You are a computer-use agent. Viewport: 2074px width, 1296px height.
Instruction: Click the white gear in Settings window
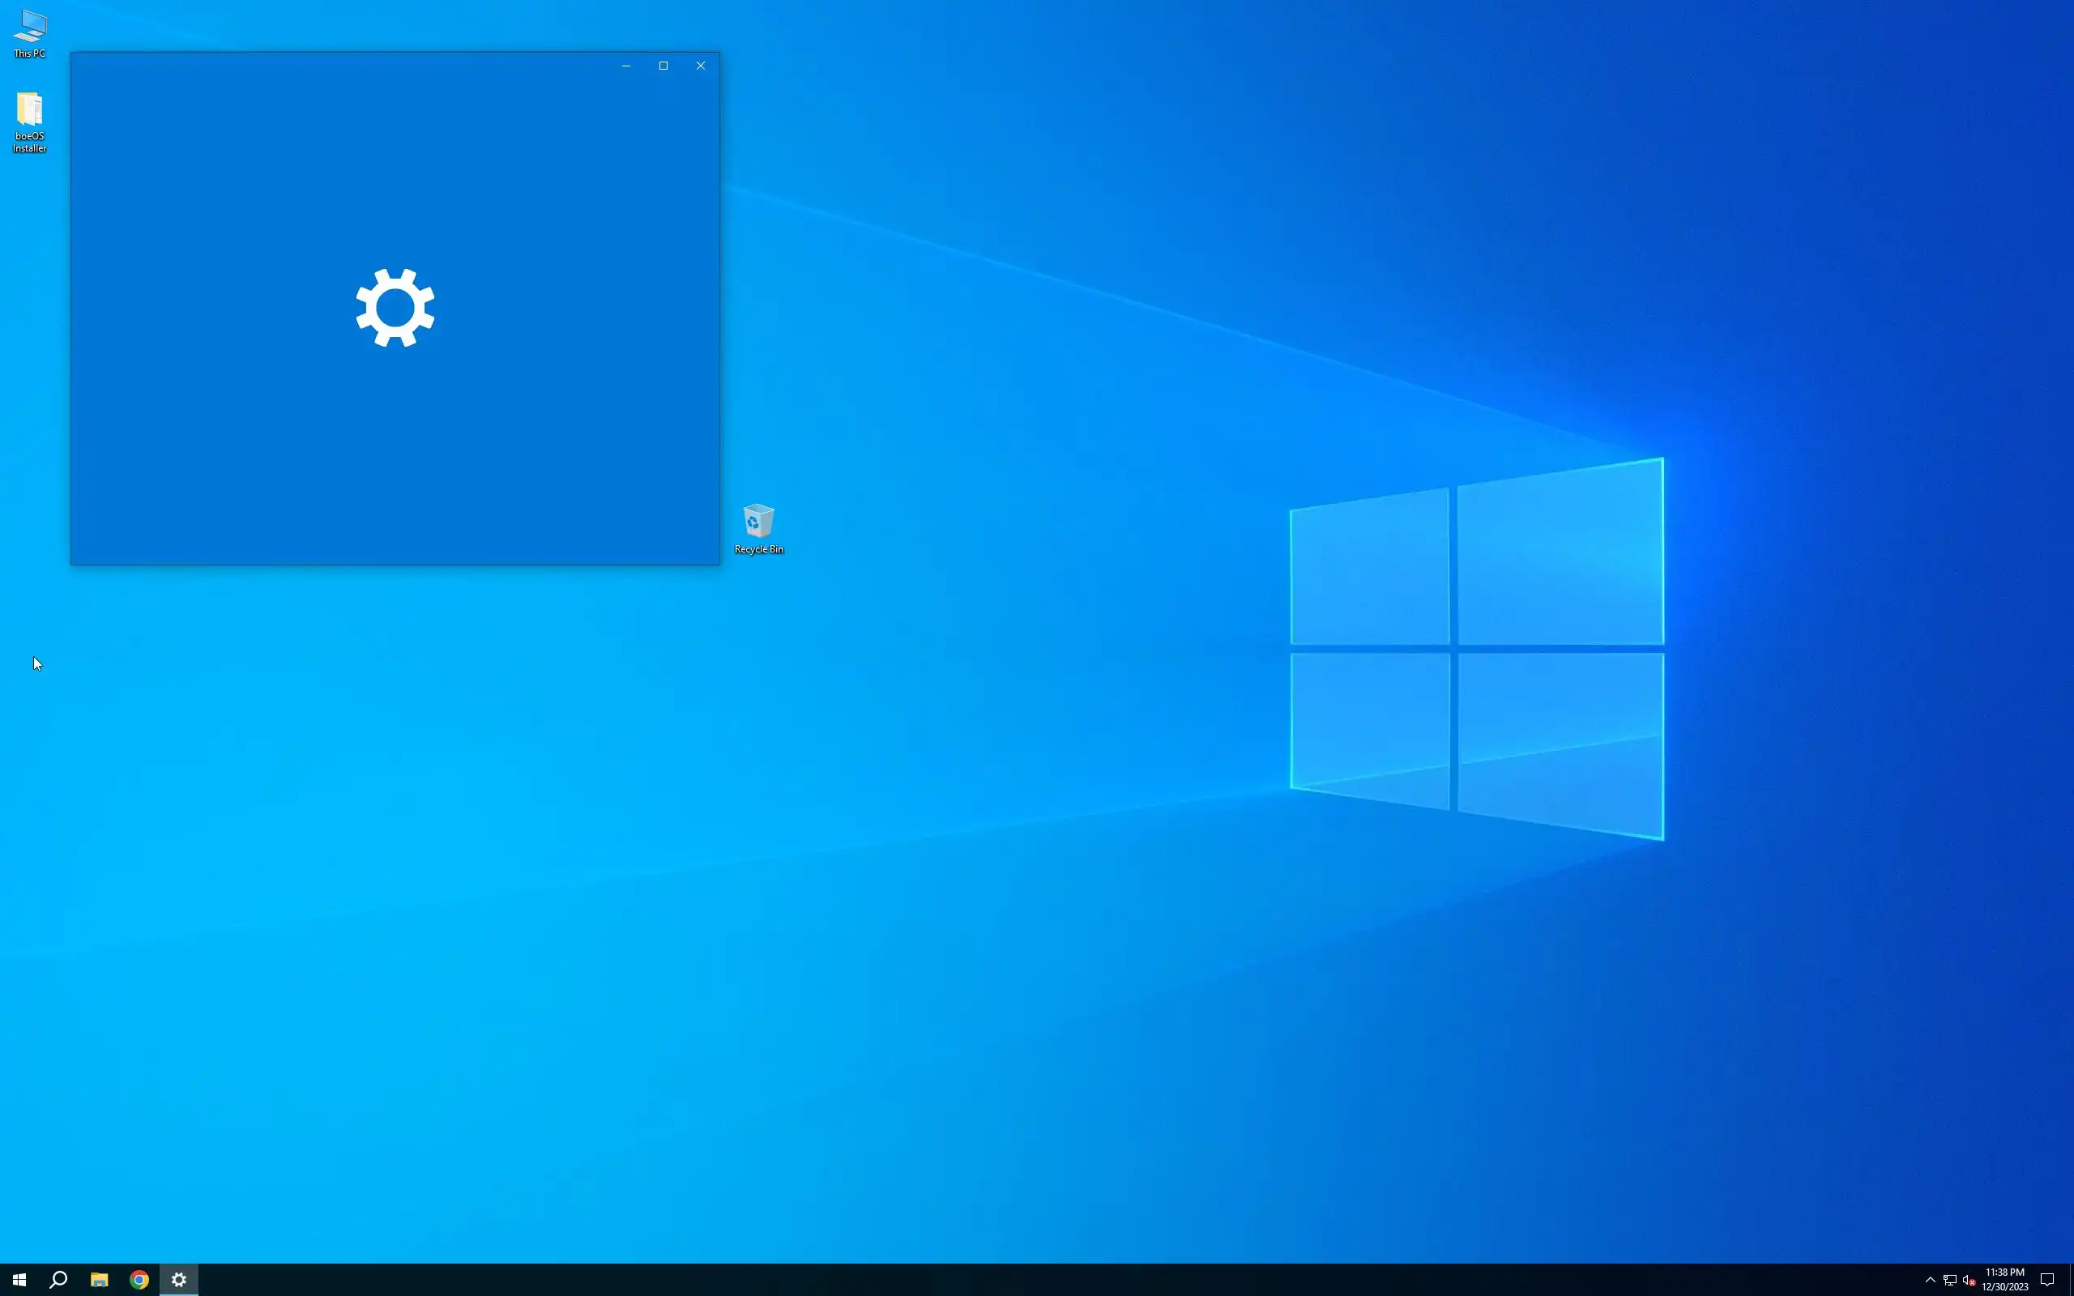coord(395,308)
